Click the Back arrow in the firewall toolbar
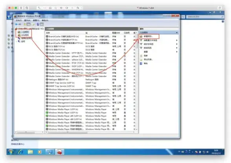Image resolution: width=231 pixels, height=163 pixels. click(16, 24)
